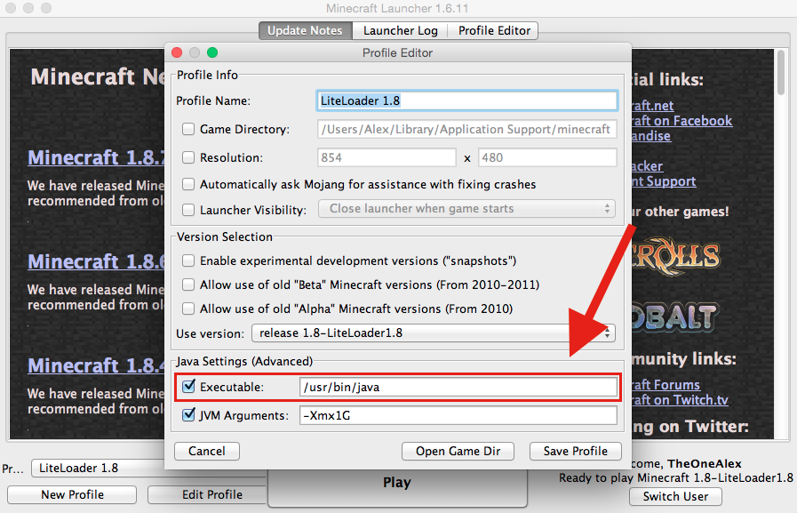Screen dimensions: 797x513
Task: Click Open Game Dir button
Action: click(458, 451)
